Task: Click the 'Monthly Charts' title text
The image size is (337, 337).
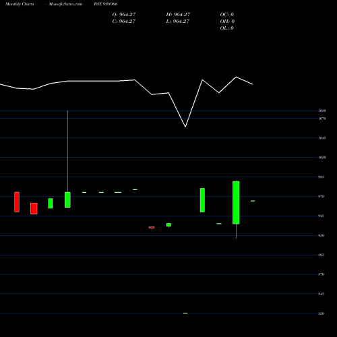Action: click(20, 4)
